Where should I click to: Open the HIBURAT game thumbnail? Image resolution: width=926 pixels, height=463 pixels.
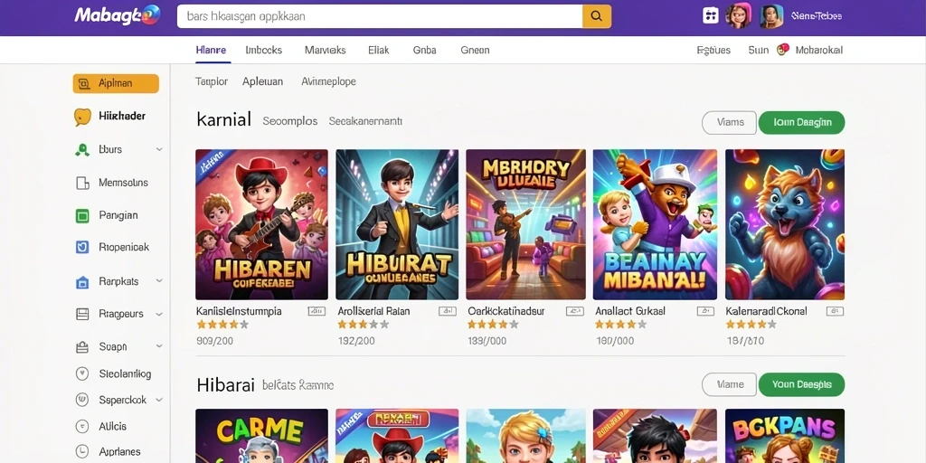pos(397,224)
